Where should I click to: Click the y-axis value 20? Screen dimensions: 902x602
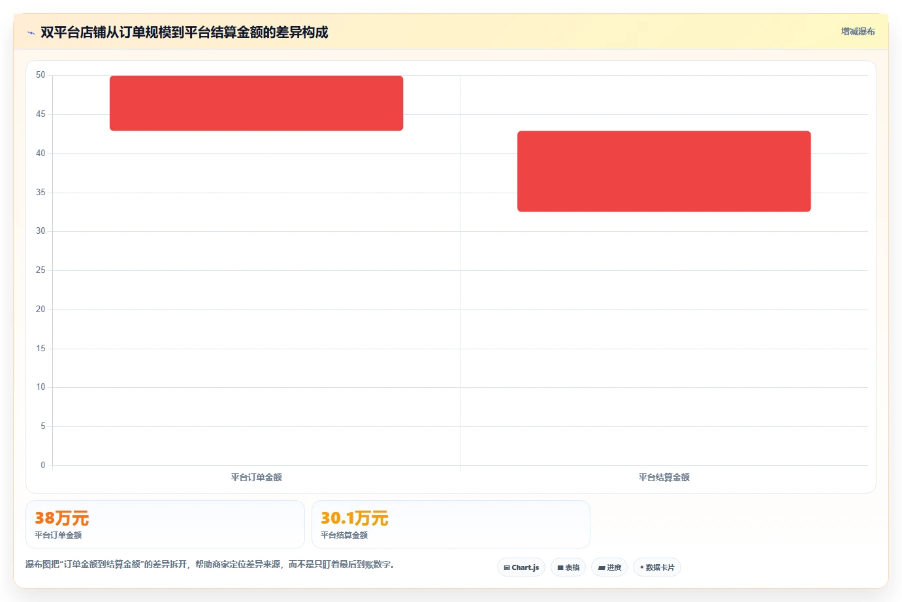[x=40, y=309]
